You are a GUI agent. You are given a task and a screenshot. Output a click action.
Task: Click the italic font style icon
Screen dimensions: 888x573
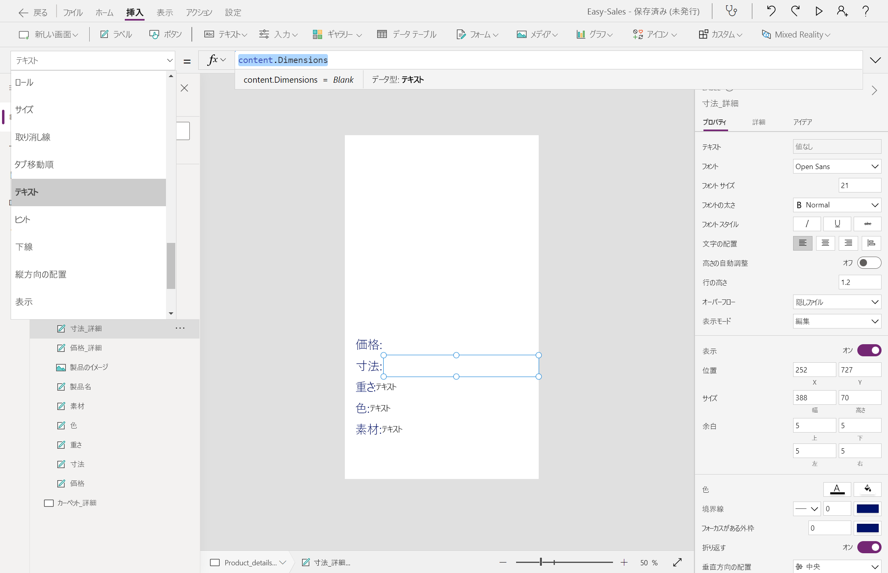coord(806,224)
